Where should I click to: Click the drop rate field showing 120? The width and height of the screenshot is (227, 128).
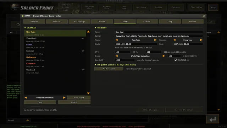[x=174, y=56]
